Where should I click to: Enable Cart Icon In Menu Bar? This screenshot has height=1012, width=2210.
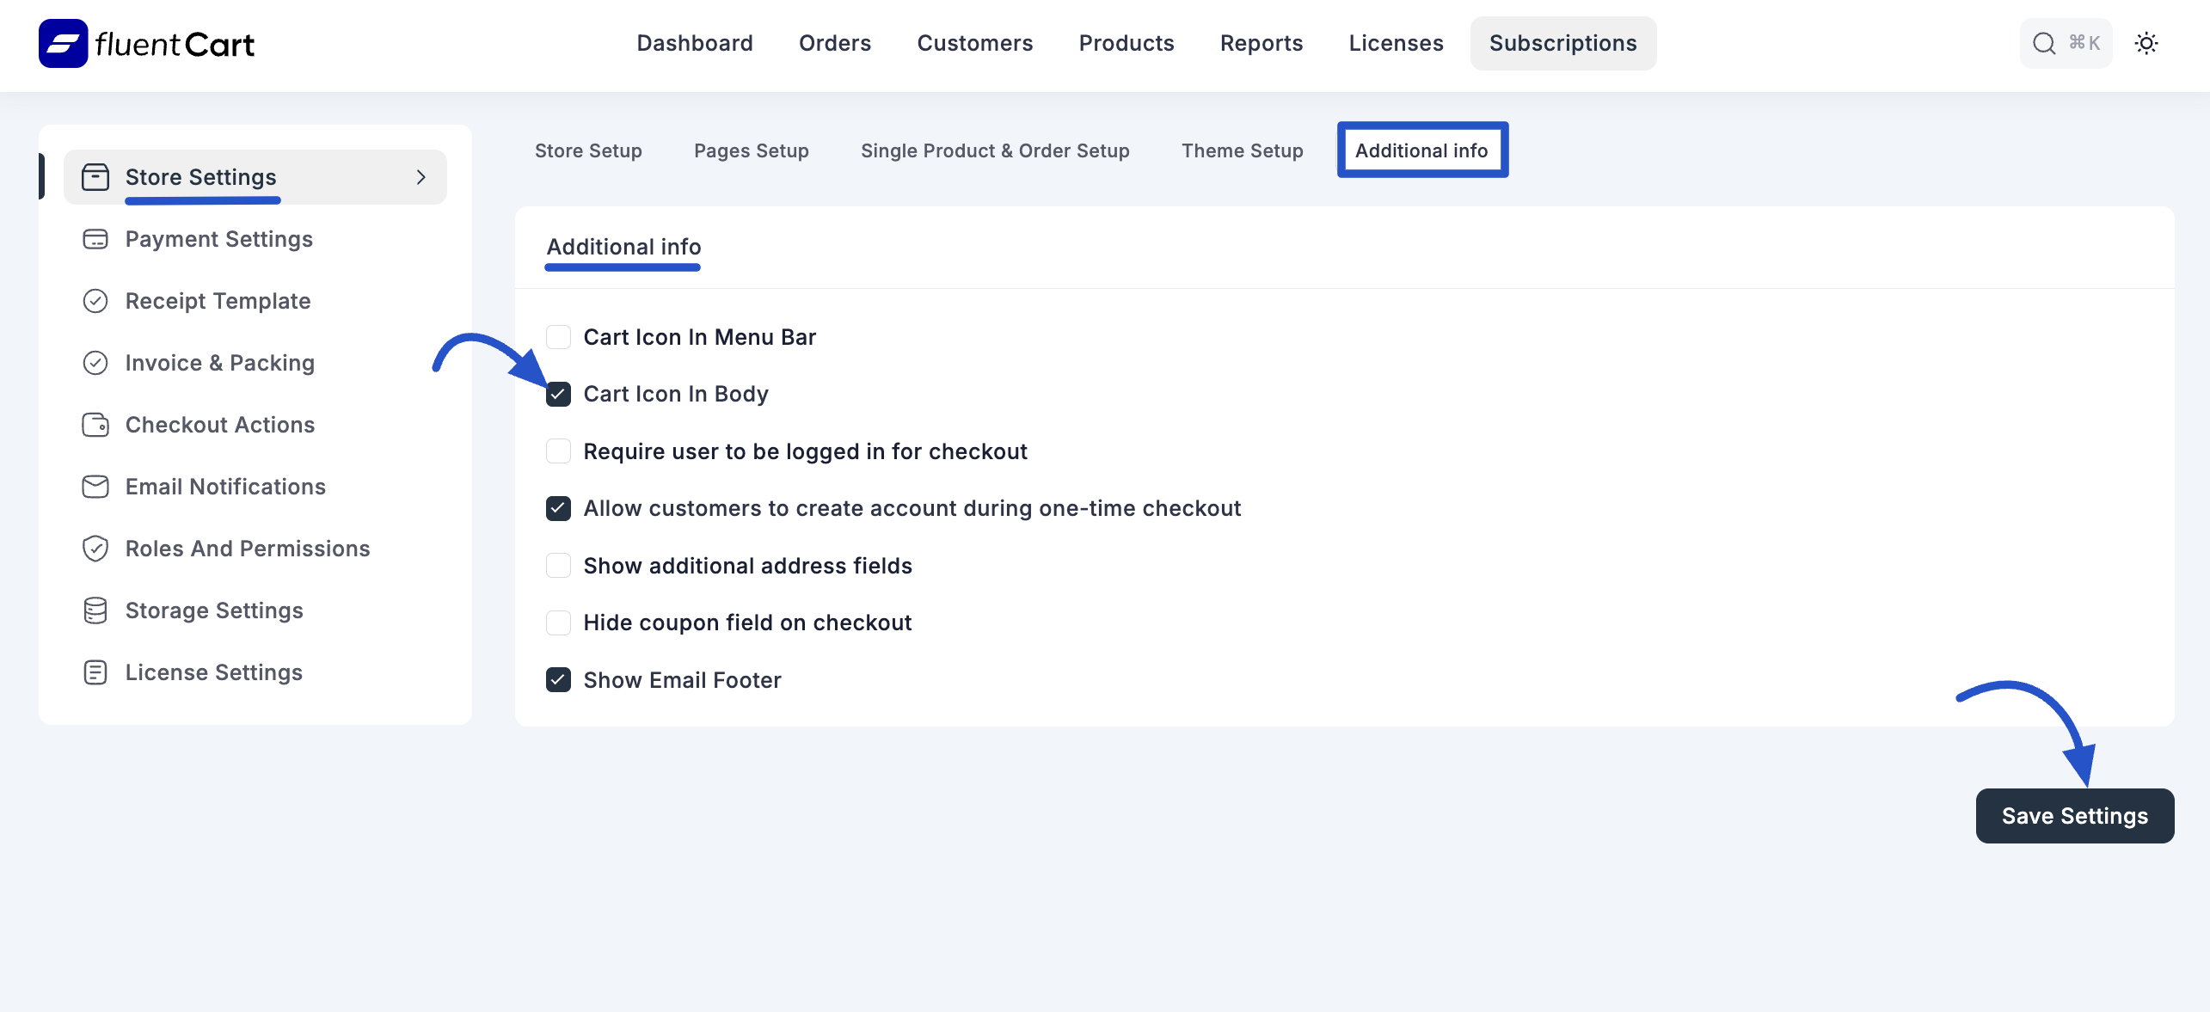click(x=559, y=337)
